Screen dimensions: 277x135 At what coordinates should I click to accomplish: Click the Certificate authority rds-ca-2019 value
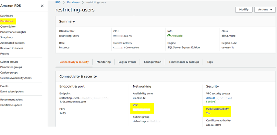click(213, 125)
